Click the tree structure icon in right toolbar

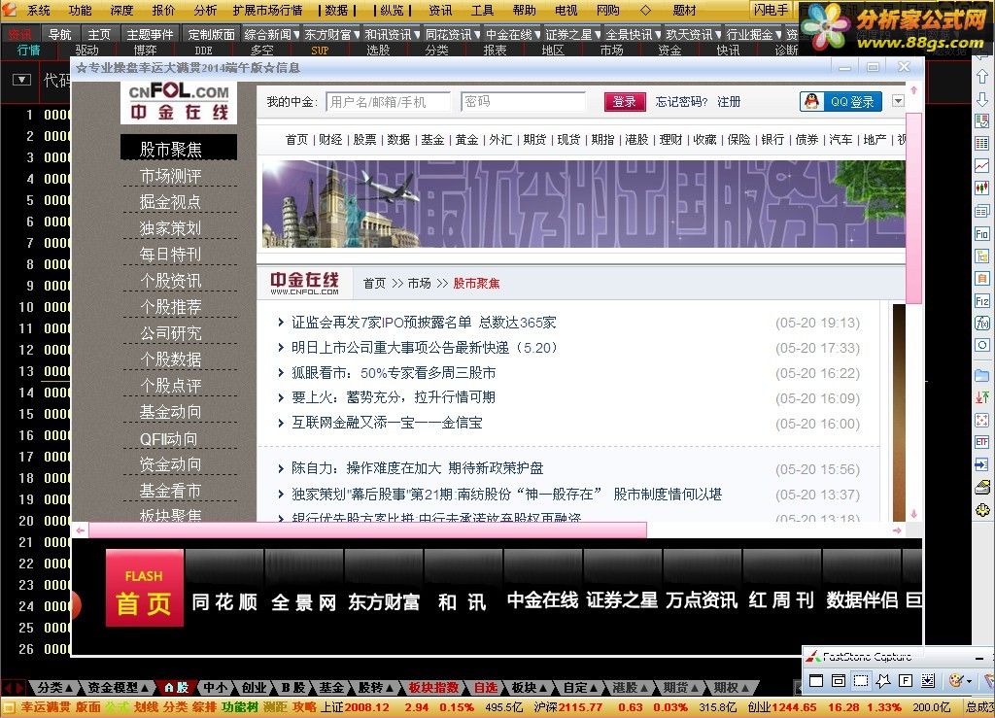coord(981,256)
